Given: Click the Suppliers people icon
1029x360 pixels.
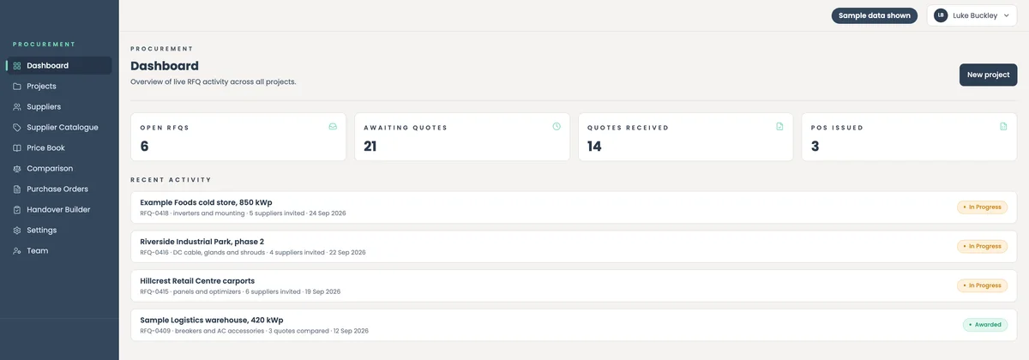Looking at the screenshot, I should [x=17, y=107].
